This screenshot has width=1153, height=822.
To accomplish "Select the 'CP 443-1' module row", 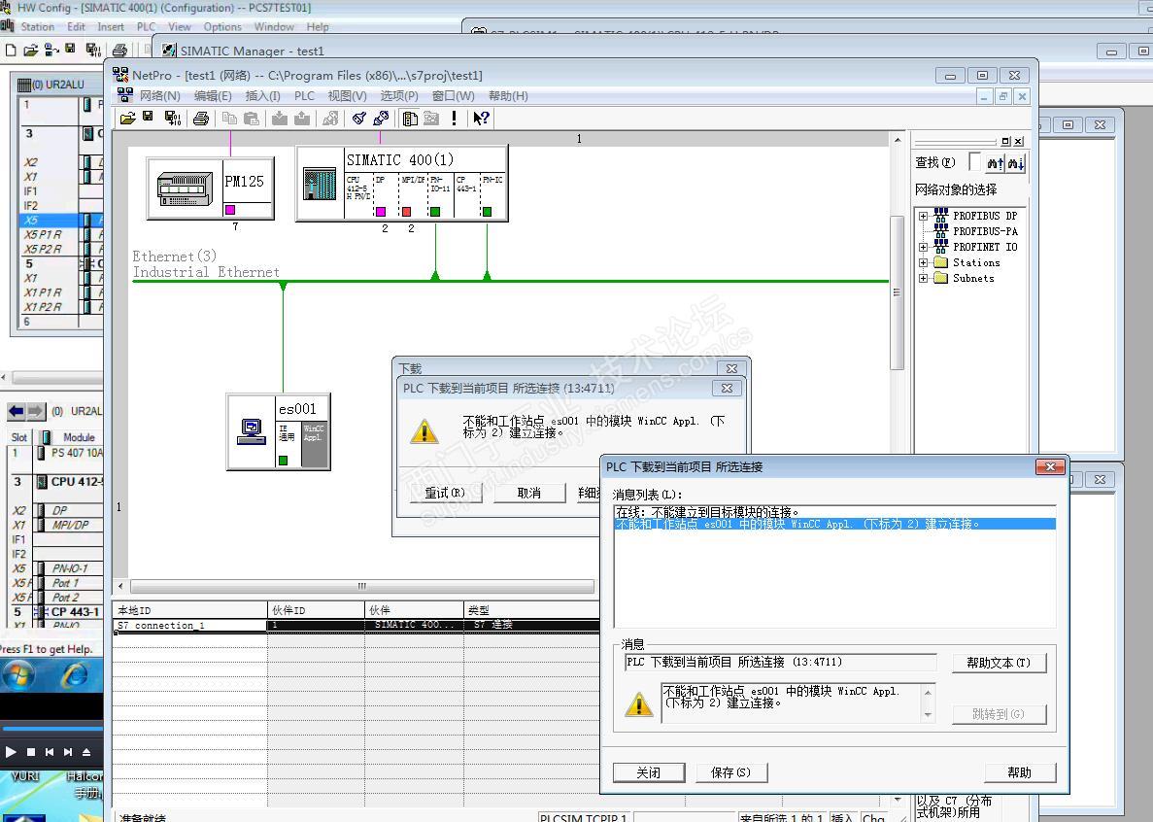I will (x=56, y=612).
